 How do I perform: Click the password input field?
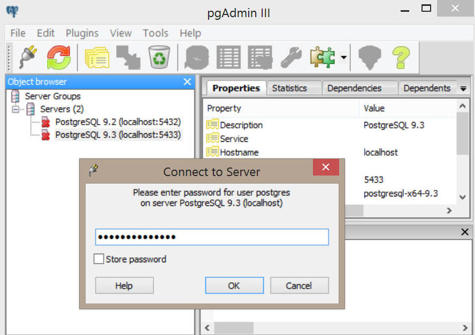coord(212,237)
